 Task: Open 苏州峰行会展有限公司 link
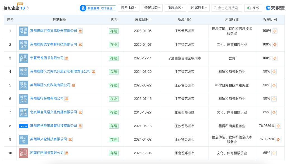[47, 98]
